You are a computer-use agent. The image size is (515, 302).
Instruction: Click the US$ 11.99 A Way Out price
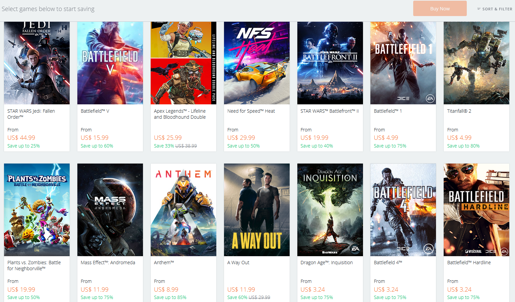click(x=241, y=290)
